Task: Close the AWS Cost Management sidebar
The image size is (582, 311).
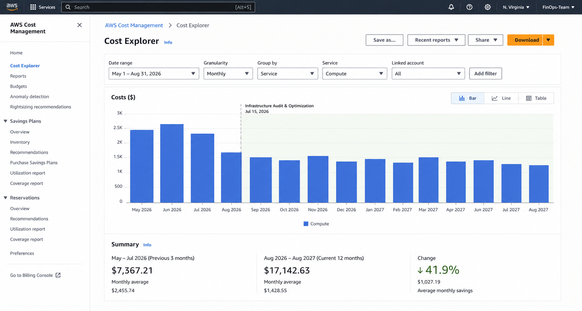Action: click(x=79, y=25)
